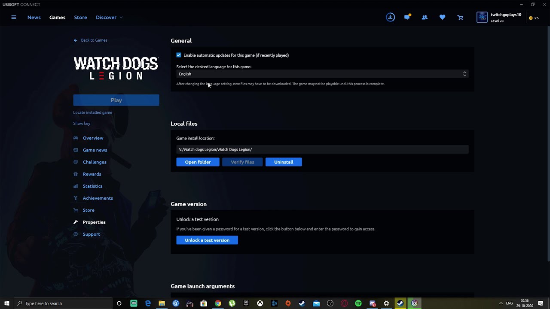This screenshot has width=550, height=309.
Task: Go to the News tab
Action: pos(34,18)
